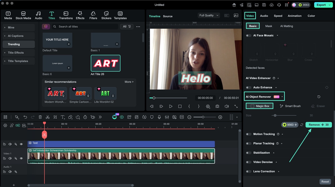The height and width of the screenshot is (187, 335).
Task: Select the Art Title 26 thumbnail
Action: 105,63
